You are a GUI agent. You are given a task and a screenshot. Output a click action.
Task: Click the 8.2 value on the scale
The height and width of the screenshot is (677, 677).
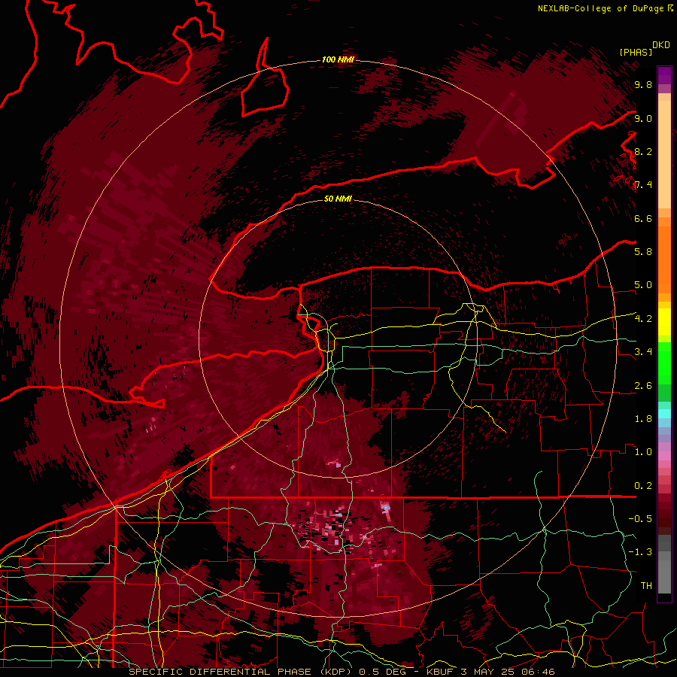643,152
